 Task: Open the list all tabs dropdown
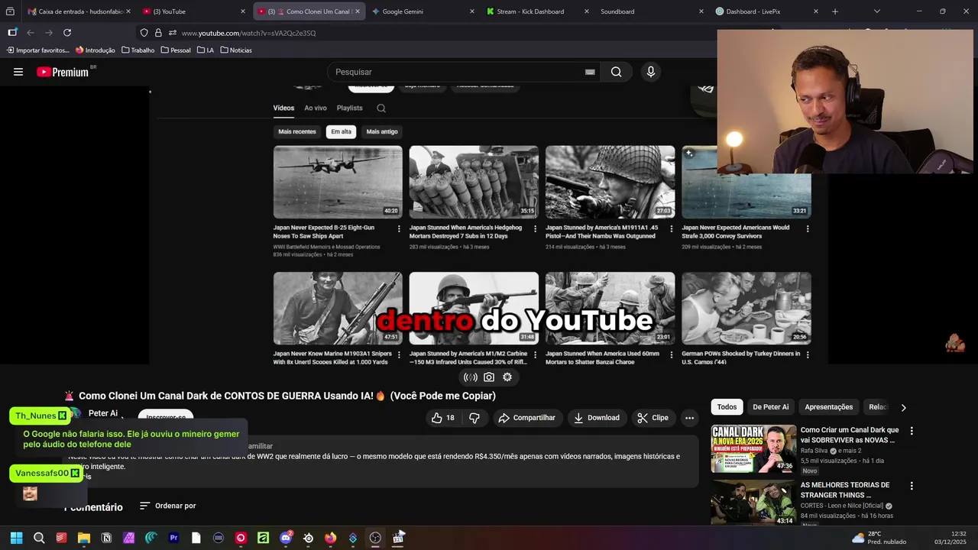(x=876, y=11)
